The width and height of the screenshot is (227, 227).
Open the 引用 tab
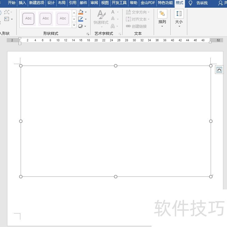pos(72,3)
